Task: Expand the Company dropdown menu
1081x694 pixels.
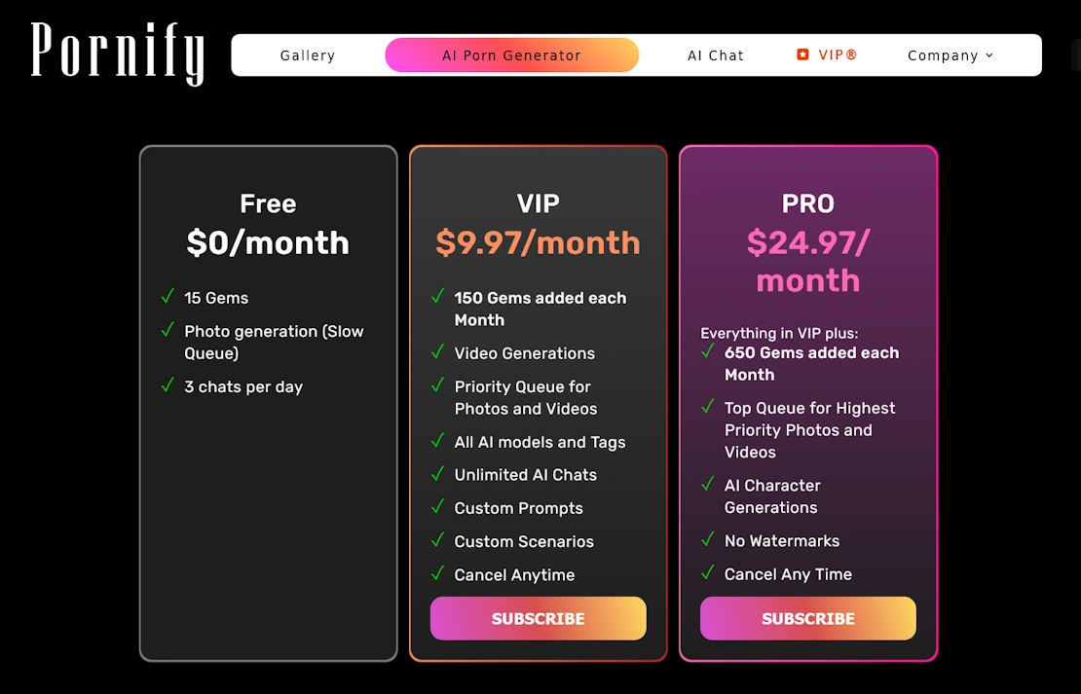Action: pyautogui.click(x=950, y=55)
